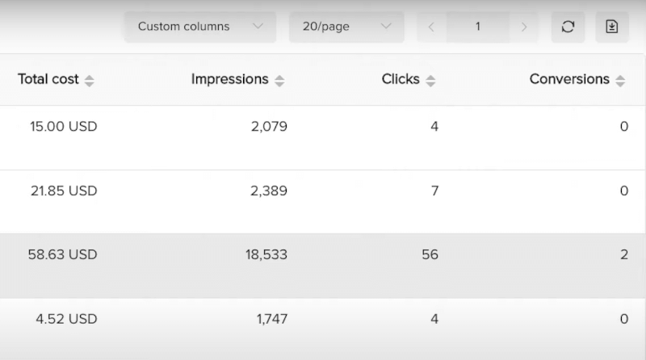Click the 21.85 USD cost cell
Viewport: 646px width, 360px height.
pos(66,191)
